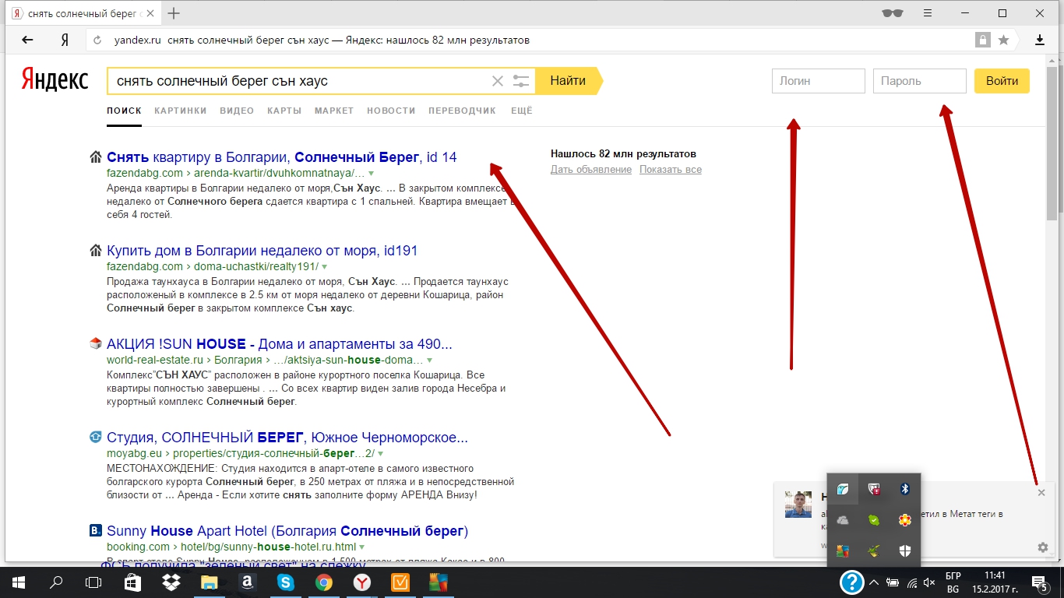Viewport: 1064px width, 598px height.
Task: Click the blue help question mark icon
Action: point(852,582)
